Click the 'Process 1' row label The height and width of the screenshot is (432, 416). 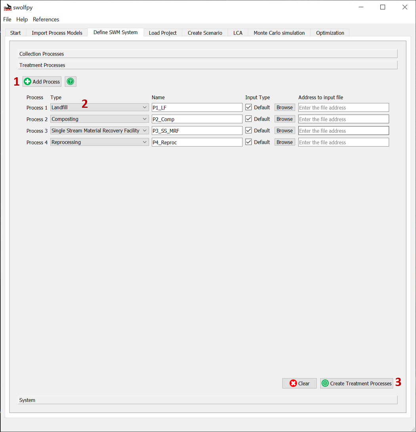coord(37,108)
